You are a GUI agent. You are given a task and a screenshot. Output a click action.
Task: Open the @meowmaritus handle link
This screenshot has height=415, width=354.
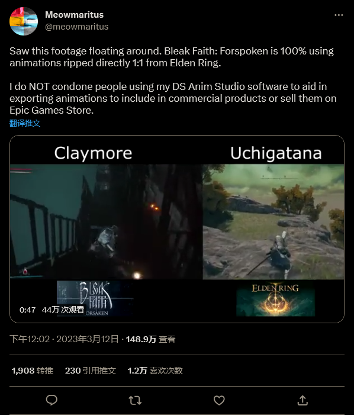[x=77, y=27]
